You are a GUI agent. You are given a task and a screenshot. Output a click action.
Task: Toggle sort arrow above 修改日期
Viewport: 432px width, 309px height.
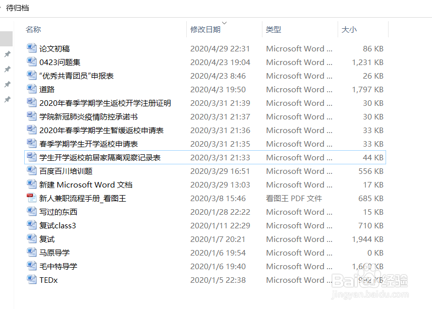pos(224,23)
